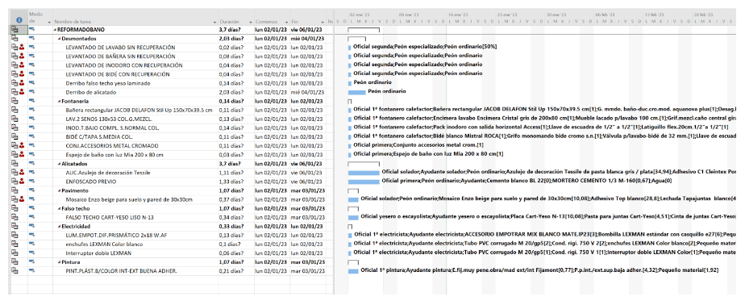Open the Duración column filter dropdown
745x301 pixels.
pos(251,23)
